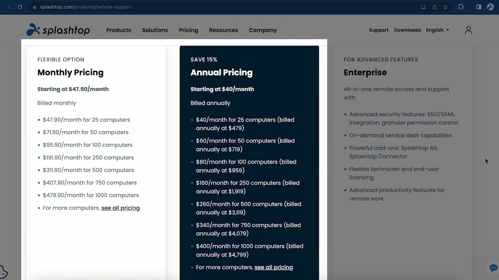This screenshot has width=499, height=280.
Task: Click On-demand service desk capabilities bullet
Action: [x=401, y=135]
